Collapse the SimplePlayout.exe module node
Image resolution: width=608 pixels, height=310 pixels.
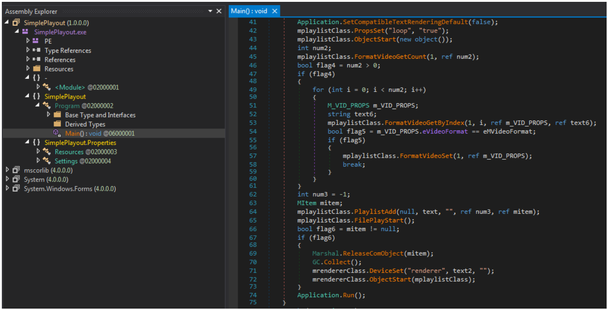pyautogui.click(x=17, y=32)
